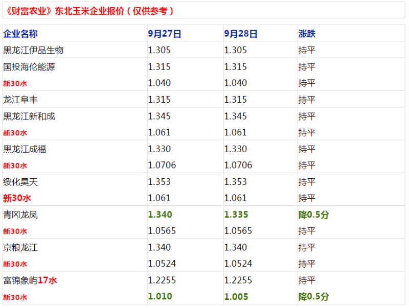
Task: Select the 京粮龙江 company cell
Action: click(20, 248)
